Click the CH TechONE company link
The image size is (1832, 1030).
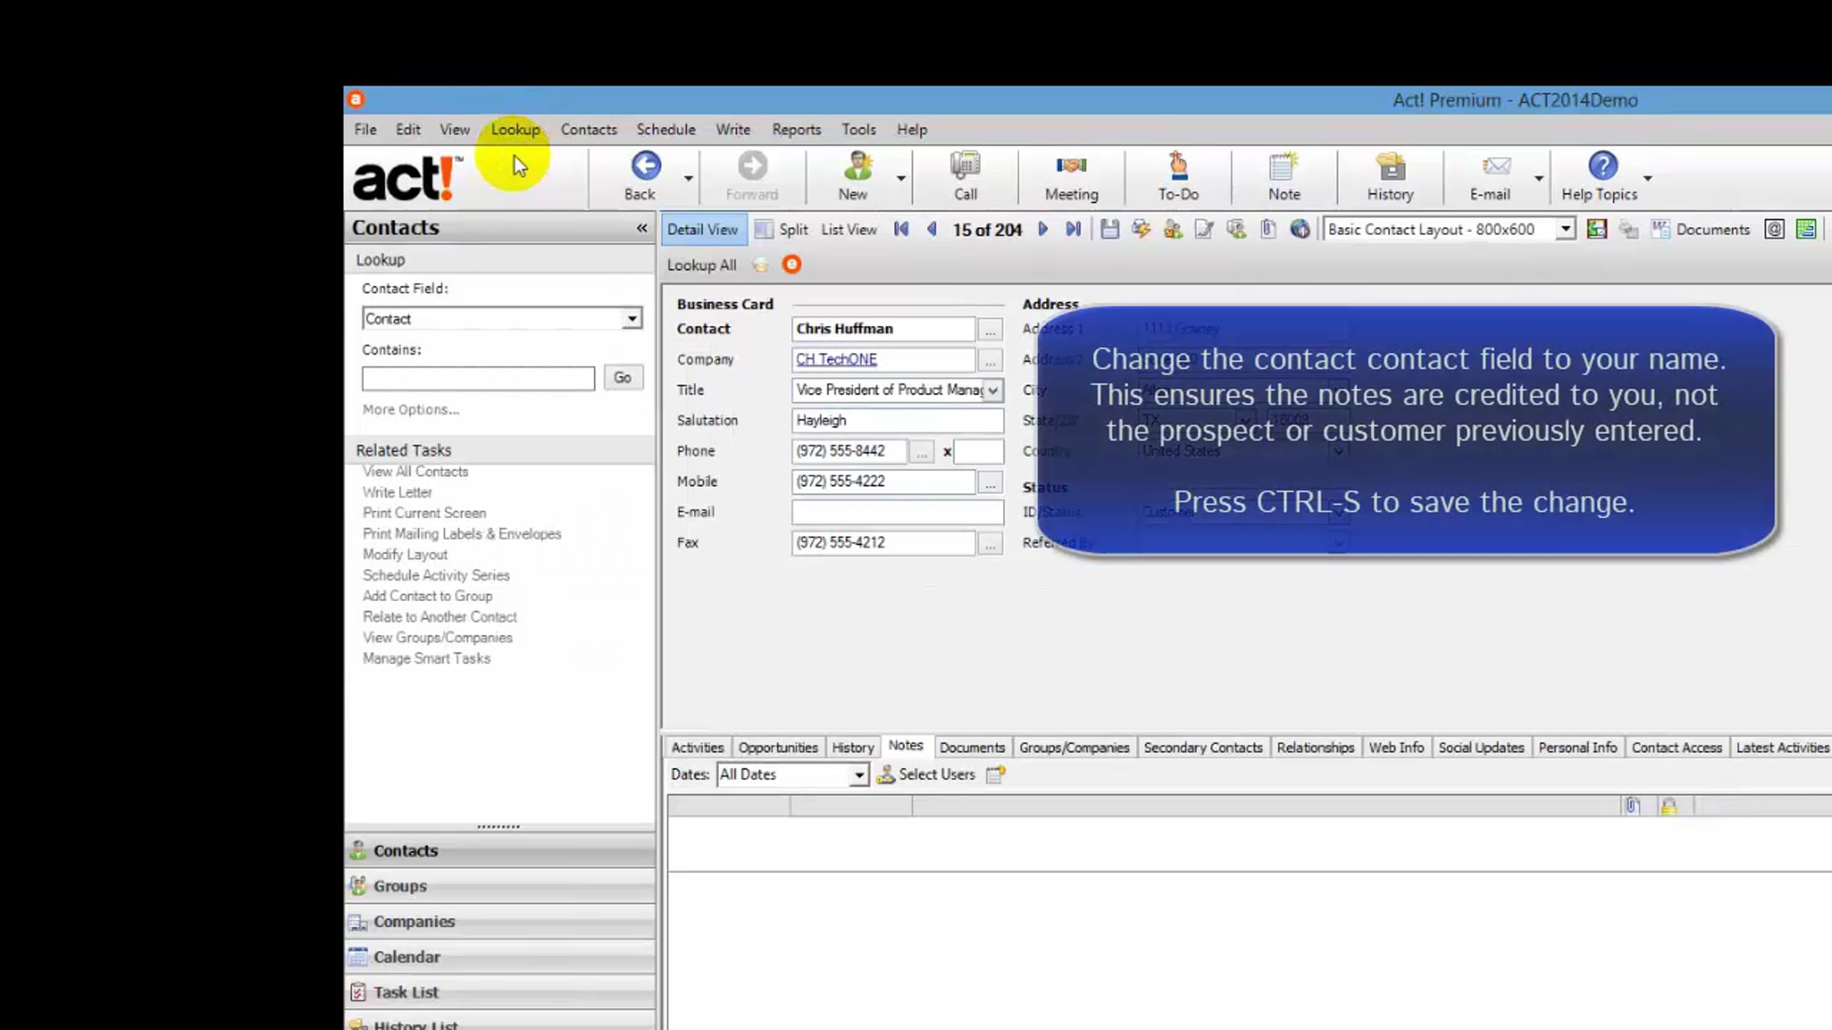[x=836, y=359]
